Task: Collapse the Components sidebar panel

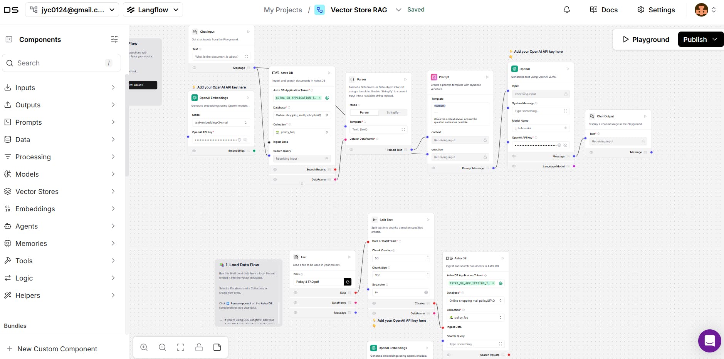Action: (x=9, y=39)
